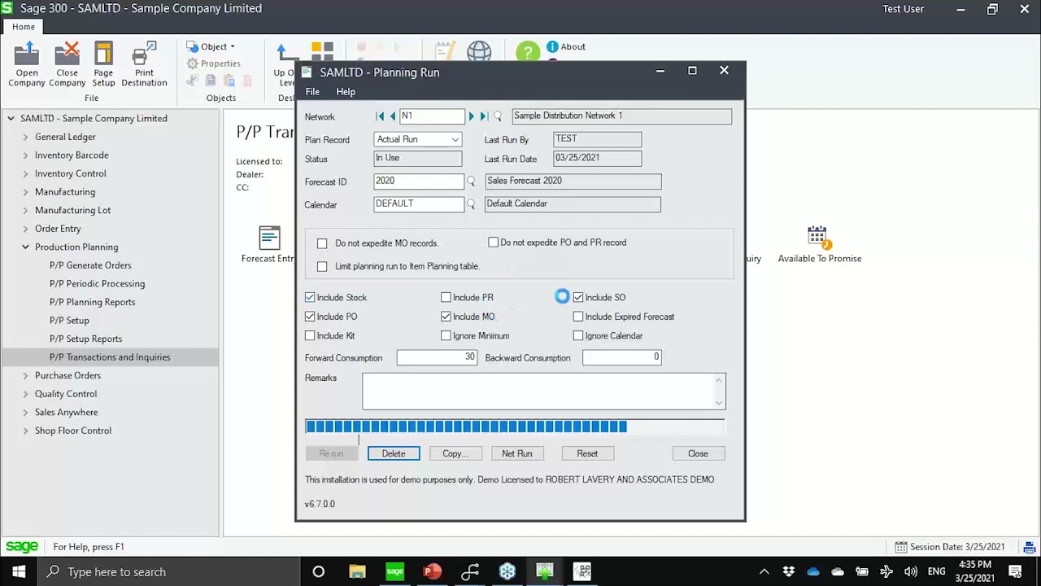The image size is (1041, 586).
Task: Open the Calendar finder
Action: 471,204
